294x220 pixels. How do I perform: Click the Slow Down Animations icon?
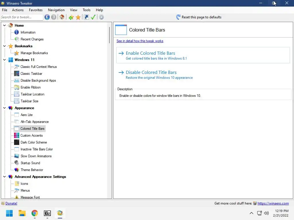17,156
